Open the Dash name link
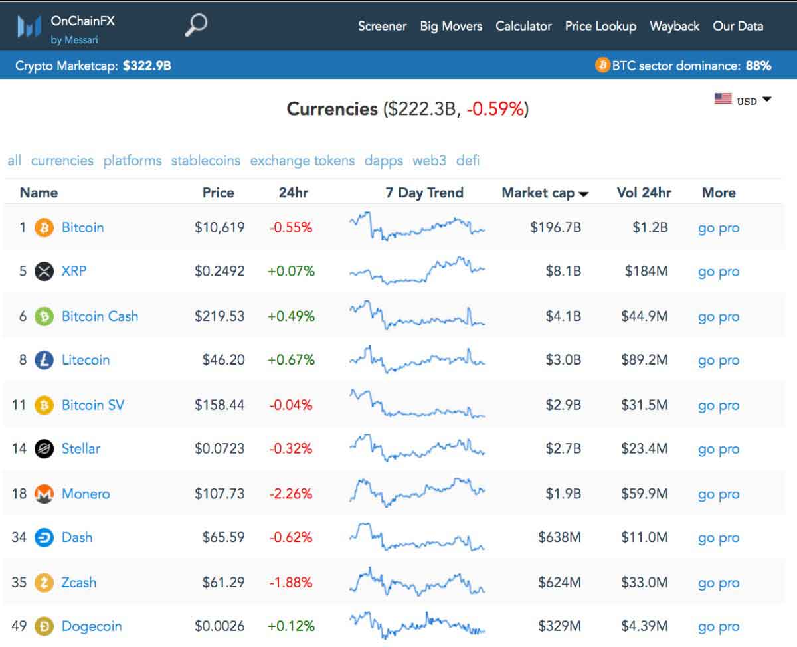The image size is (797, 647). (77, 537)
